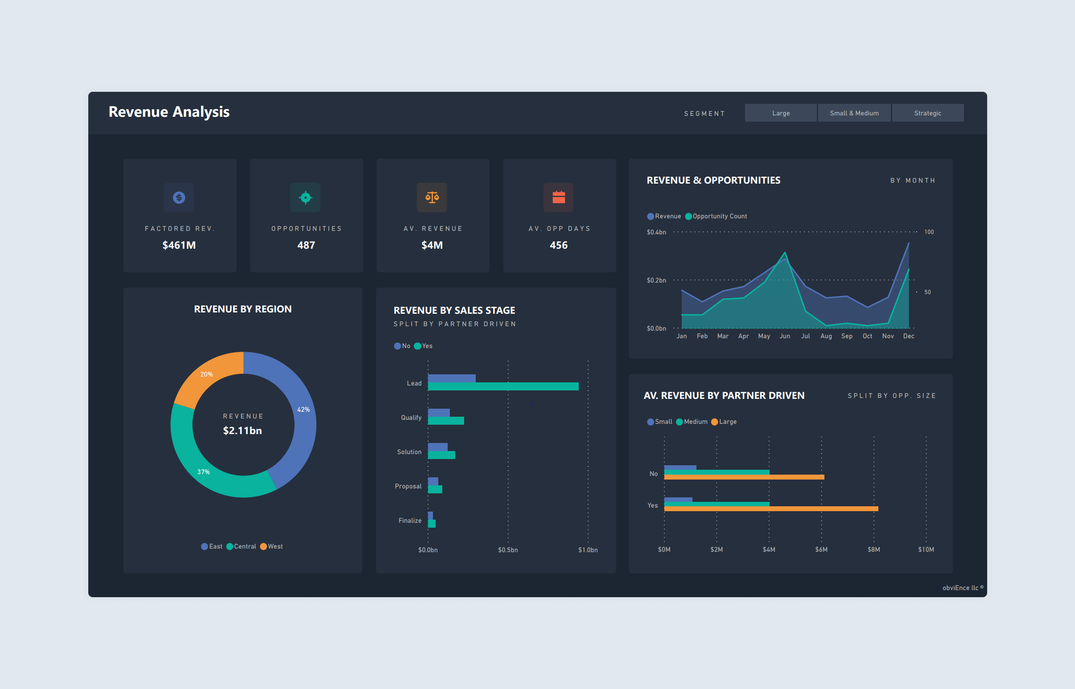Click the Opportunity Count legend marker
1075x689 pixels.
pyautogui.click(x=688, y=216)
